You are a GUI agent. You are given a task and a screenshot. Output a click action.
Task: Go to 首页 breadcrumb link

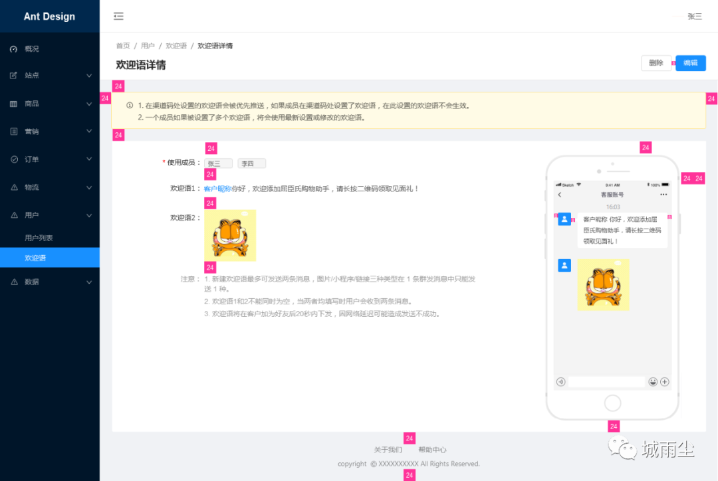(x=123, y=46)
